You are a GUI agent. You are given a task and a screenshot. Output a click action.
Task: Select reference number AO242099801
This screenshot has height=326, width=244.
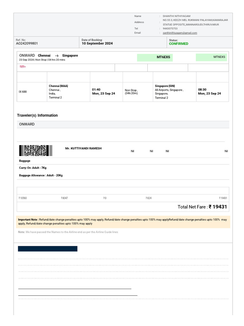(27, 43)
